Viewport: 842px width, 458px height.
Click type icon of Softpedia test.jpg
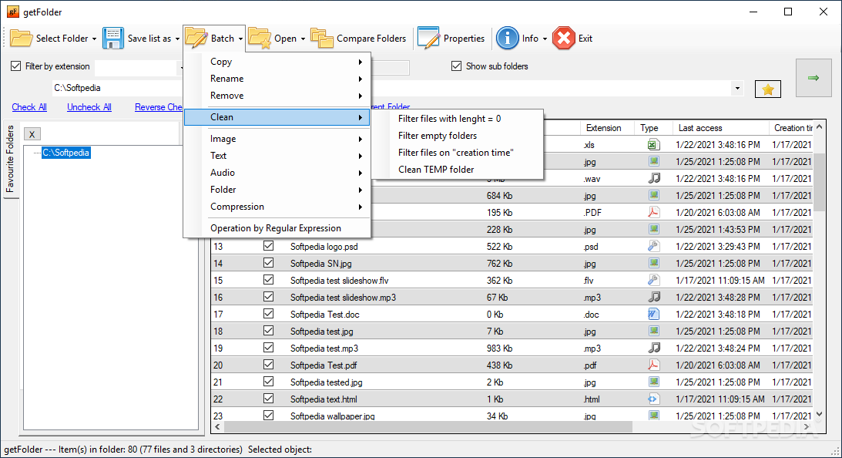click(653, 331)
